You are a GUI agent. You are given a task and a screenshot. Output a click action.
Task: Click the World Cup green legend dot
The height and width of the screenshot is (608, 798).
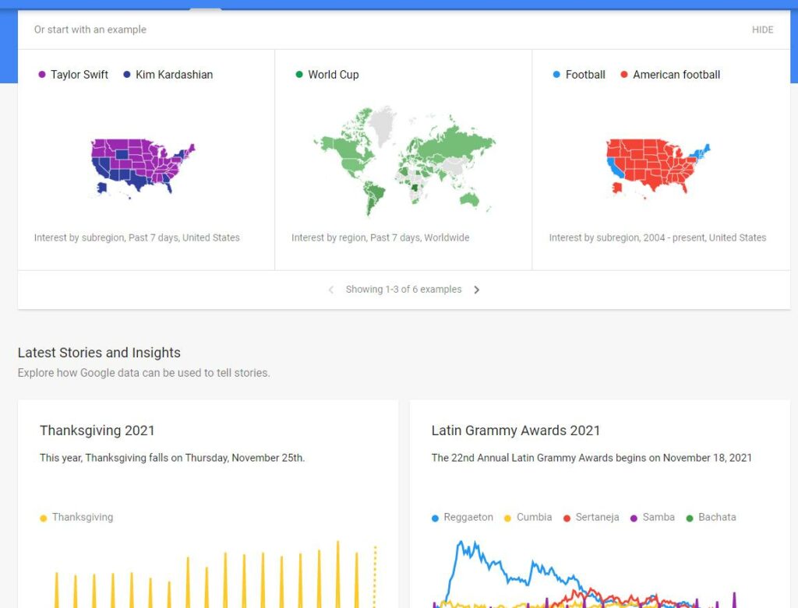point(298,75)
